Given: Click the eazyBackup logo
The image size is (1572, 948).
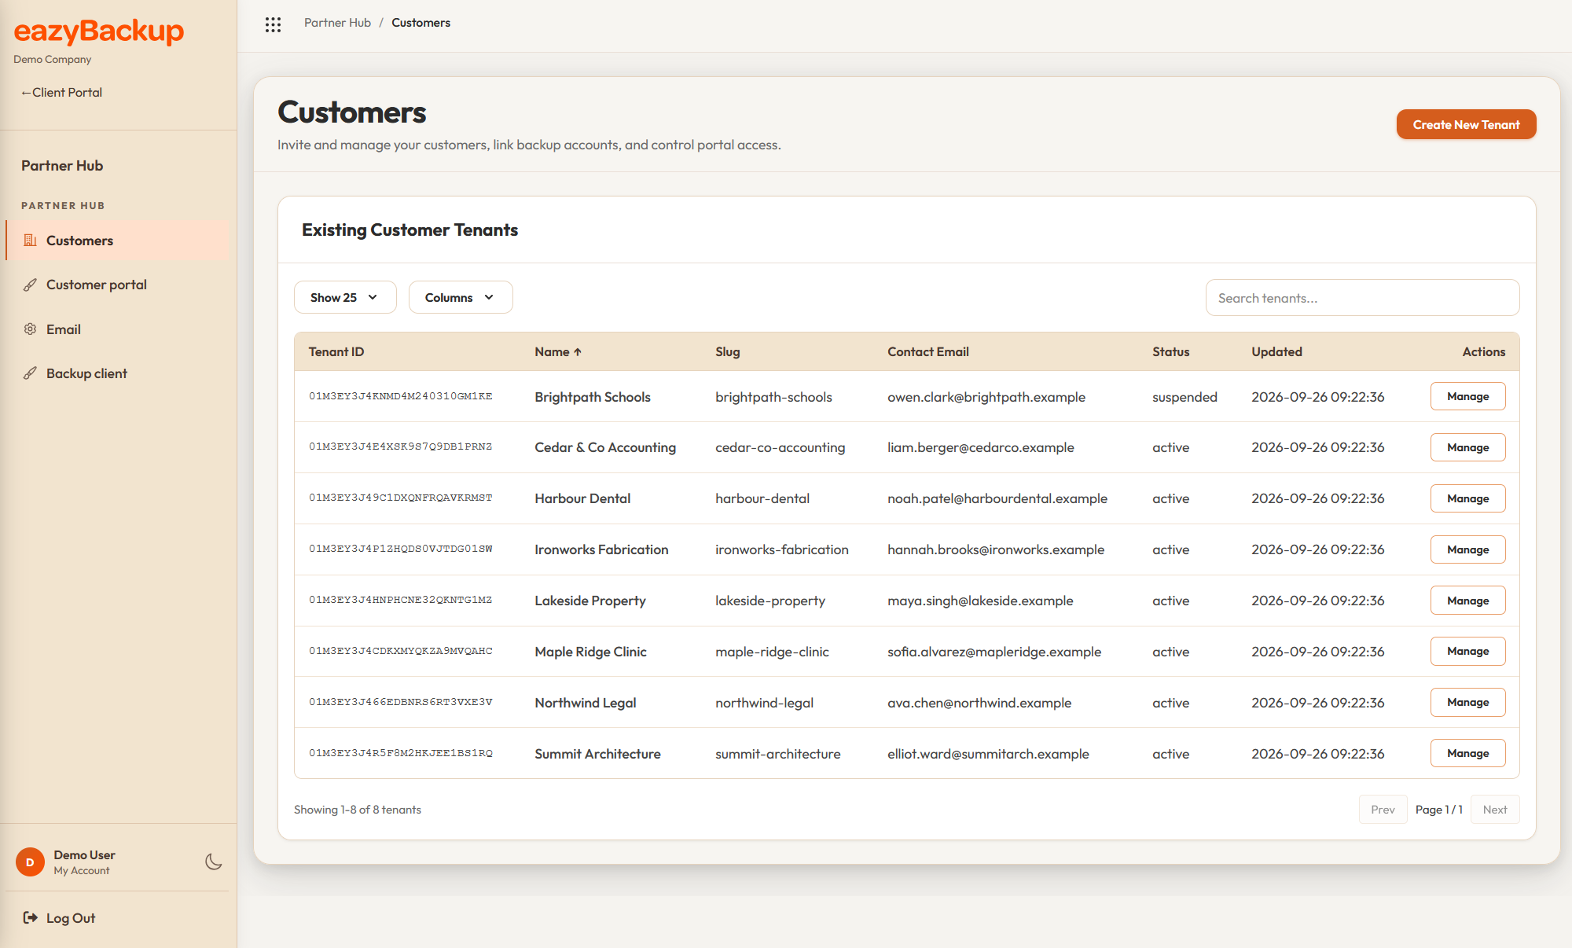Looking at the screenshot, I should (99, 31).
